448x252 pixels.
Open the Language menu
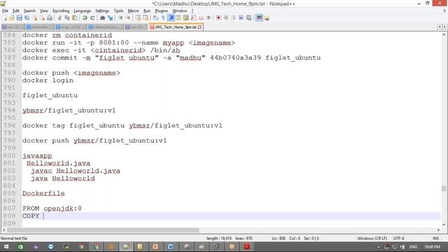[83, 11]
